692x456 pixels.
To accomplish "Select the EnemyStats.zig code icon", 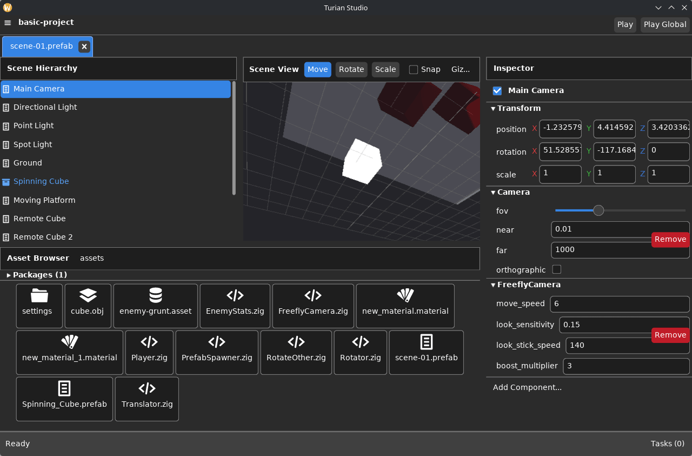I will [x=235, y=295].
